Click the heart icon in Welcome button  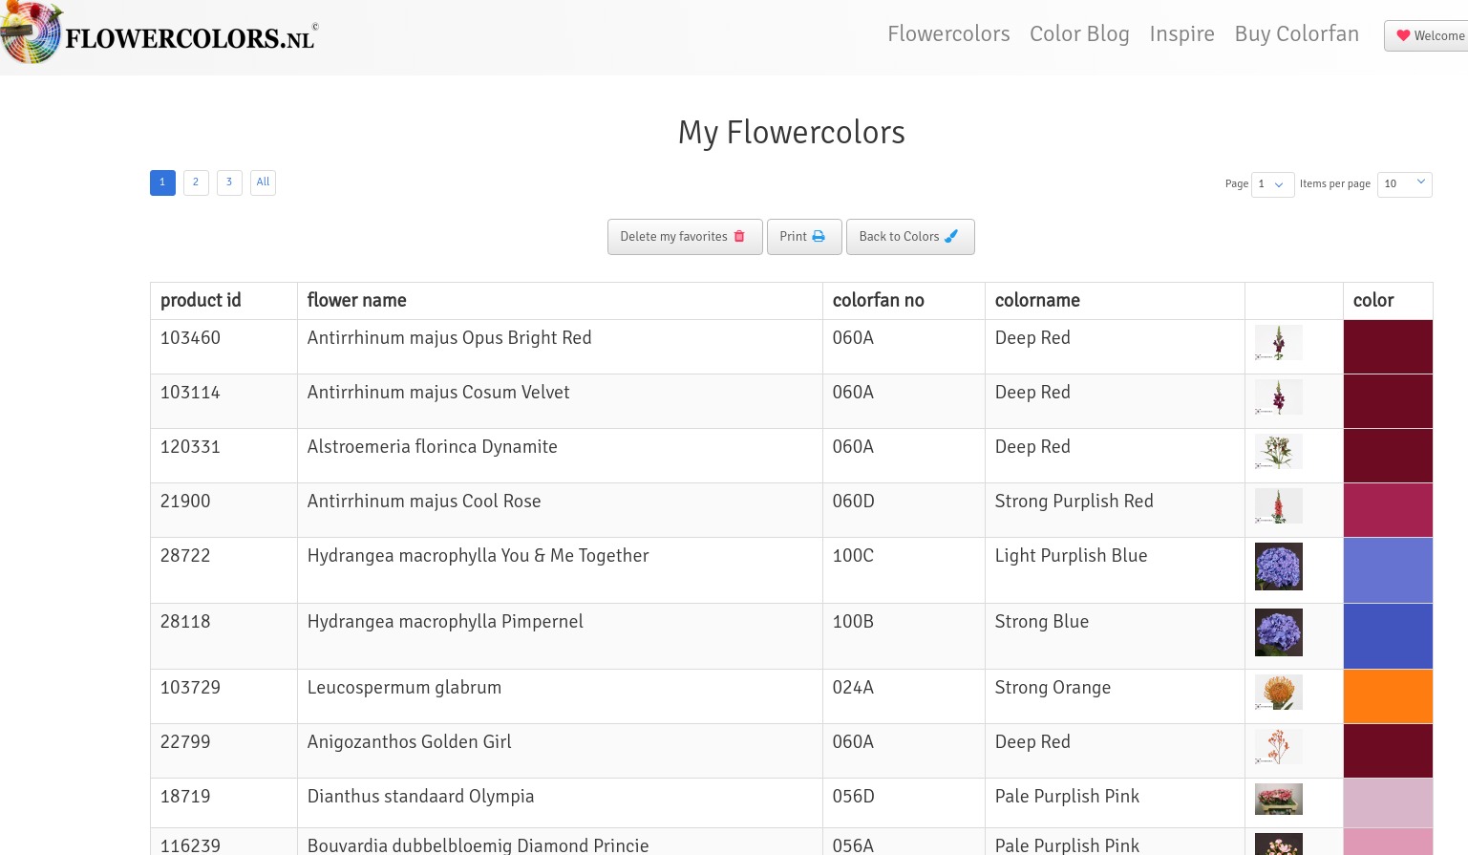(x=1403, y=36)
